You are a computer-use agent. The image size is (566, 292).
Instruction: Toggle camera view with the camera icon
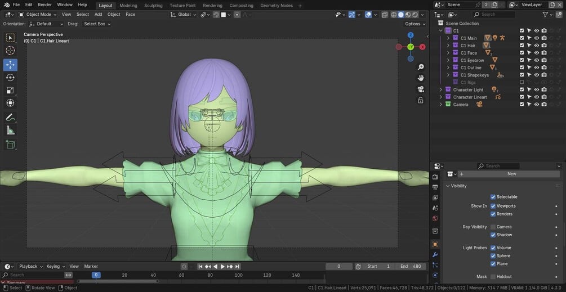(421, 89)
